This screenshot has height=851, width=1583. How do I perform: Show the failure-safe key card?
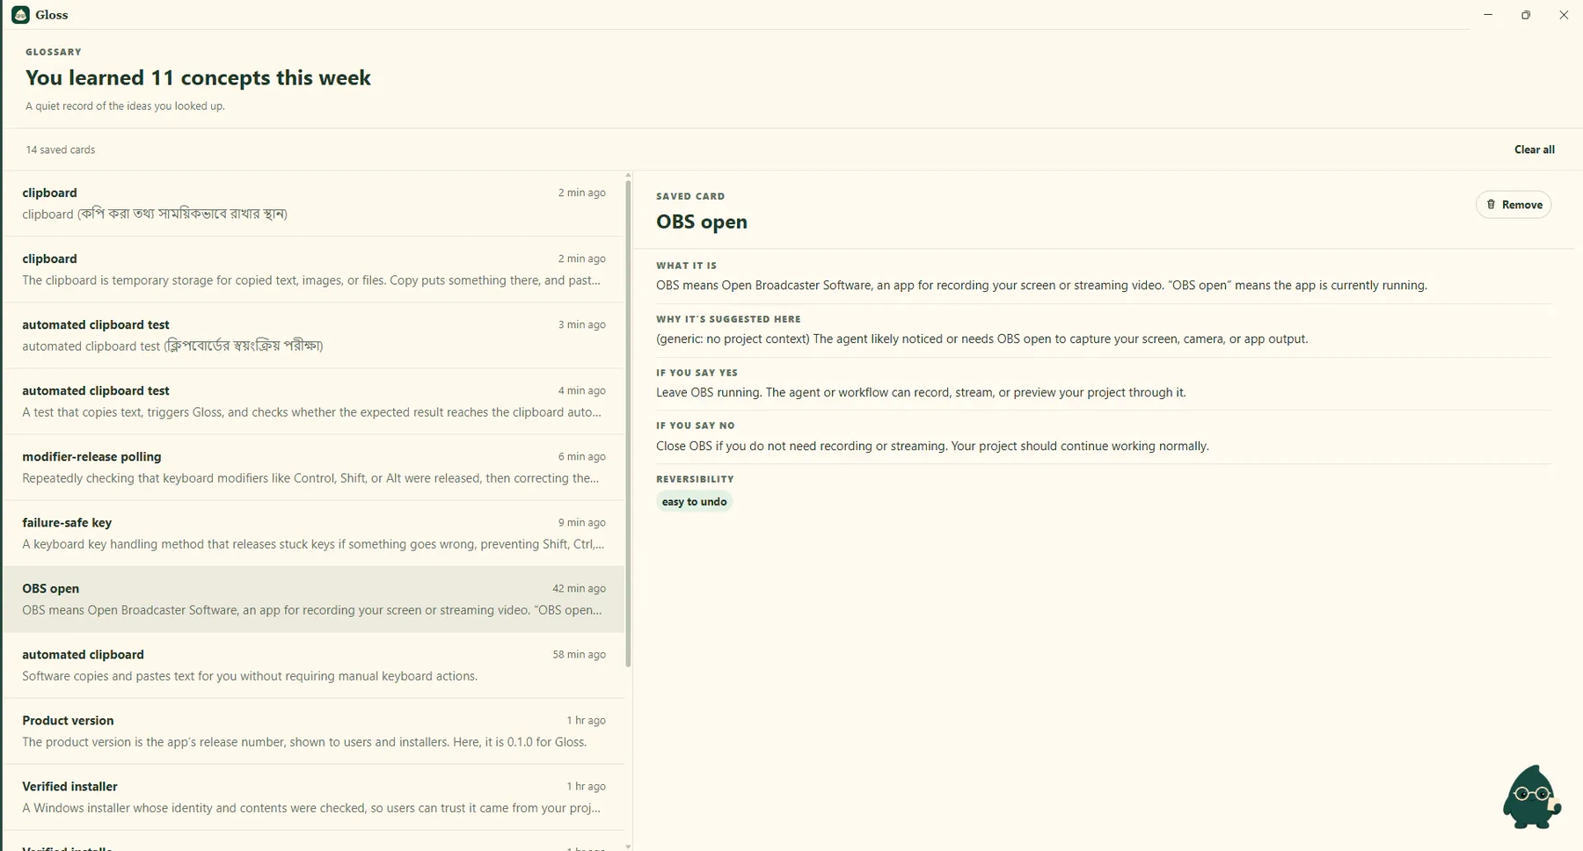[x=314, y=534]
